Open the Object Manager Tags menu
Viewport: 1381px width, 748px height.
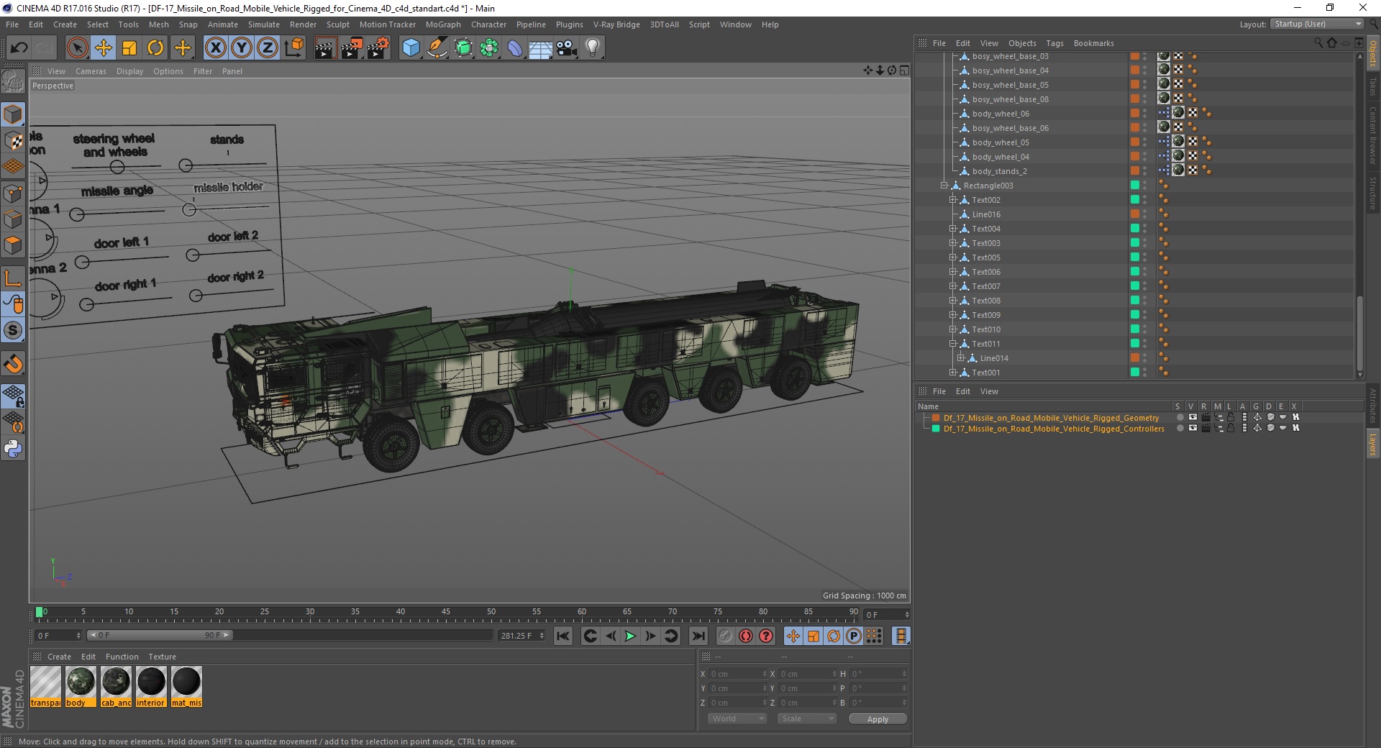(1054, 43)
